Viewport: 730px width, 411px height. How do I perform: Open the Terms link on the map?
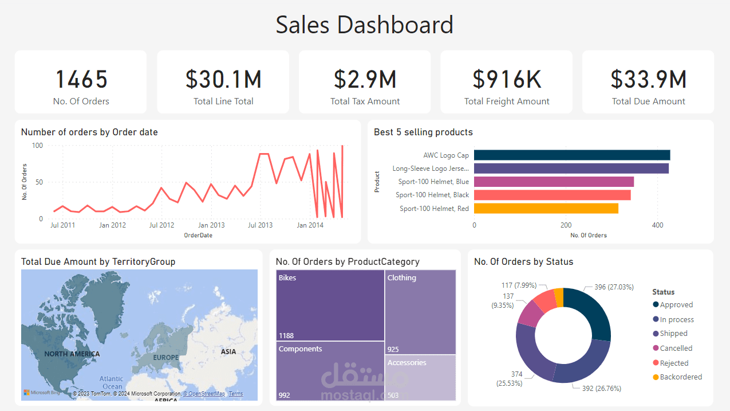[x=235, y=394]
